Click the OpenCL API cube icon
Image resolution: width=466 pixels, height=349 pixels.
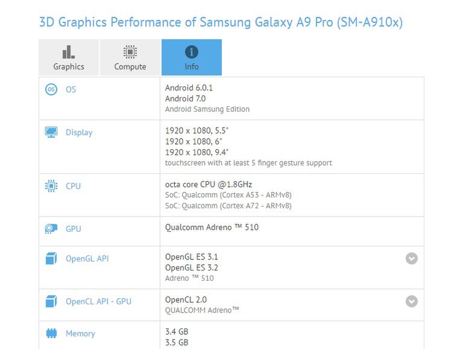tap(51, 301)
